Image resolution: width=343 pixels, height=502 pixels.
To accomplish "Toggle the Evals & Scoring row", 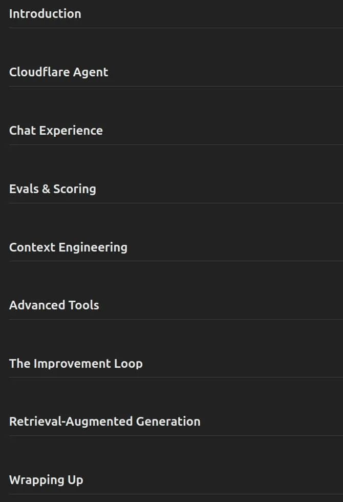I will 176,189.
